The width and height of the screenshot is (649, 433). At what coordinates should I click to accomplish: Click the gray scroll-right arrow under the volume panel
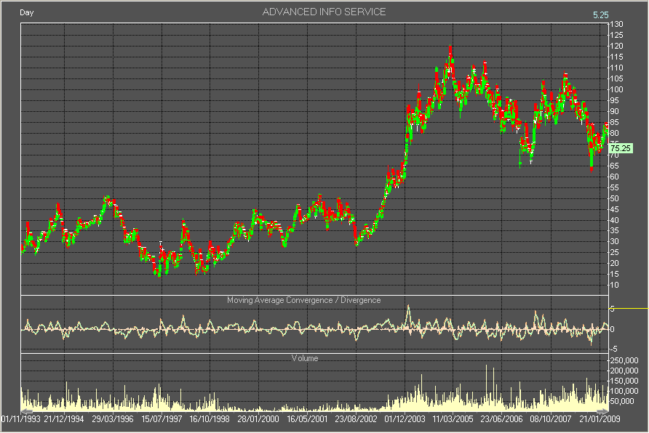[602, 411]
